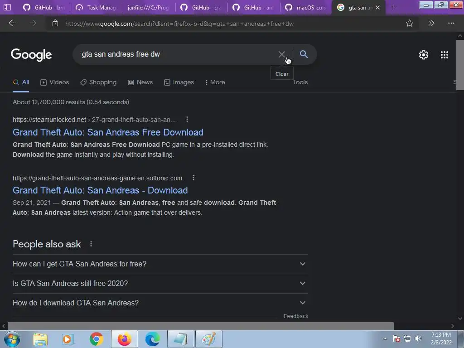
Task: Click the scroll right arrow at the bottom
Action: [x=453, y=326]
